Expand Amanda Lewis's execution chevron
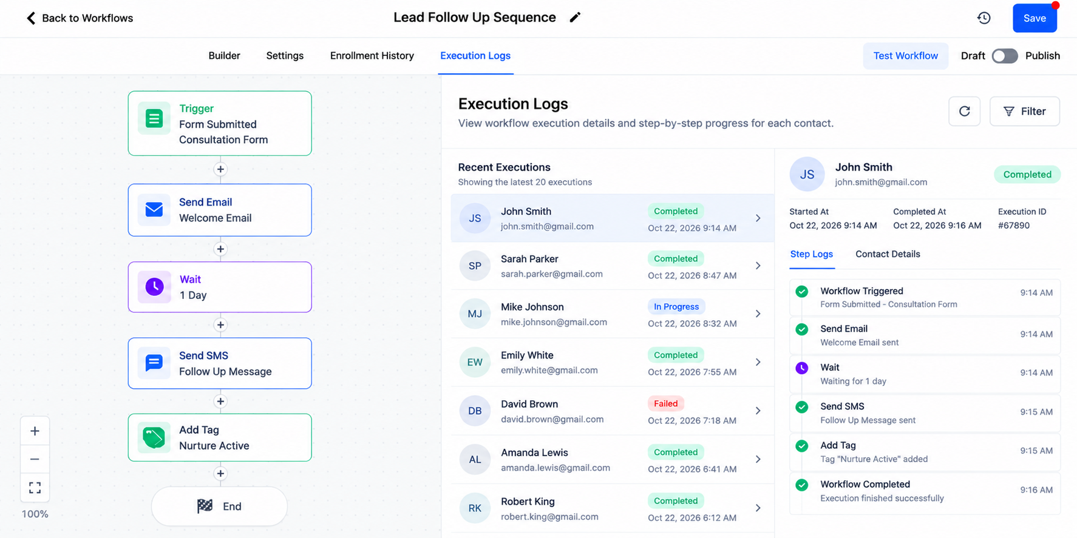1077x538 pixels. (758, 459)
